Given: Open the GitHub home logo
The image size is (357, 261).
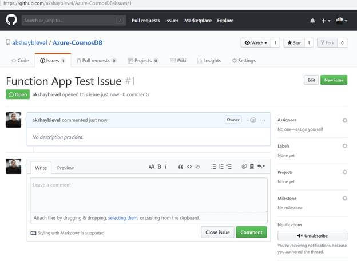Looking at the screenshot, I should [x=11, y=20].
